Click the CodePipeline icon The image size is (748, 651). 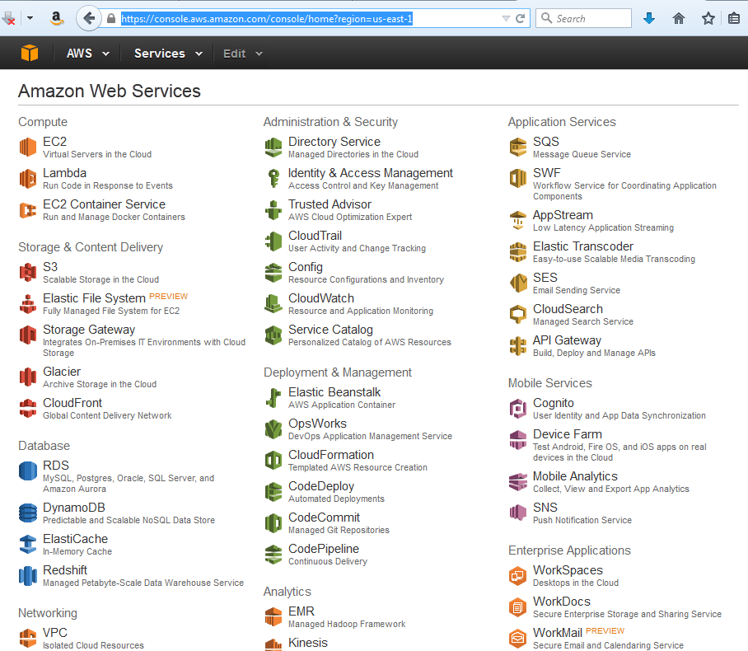[273, 554]
